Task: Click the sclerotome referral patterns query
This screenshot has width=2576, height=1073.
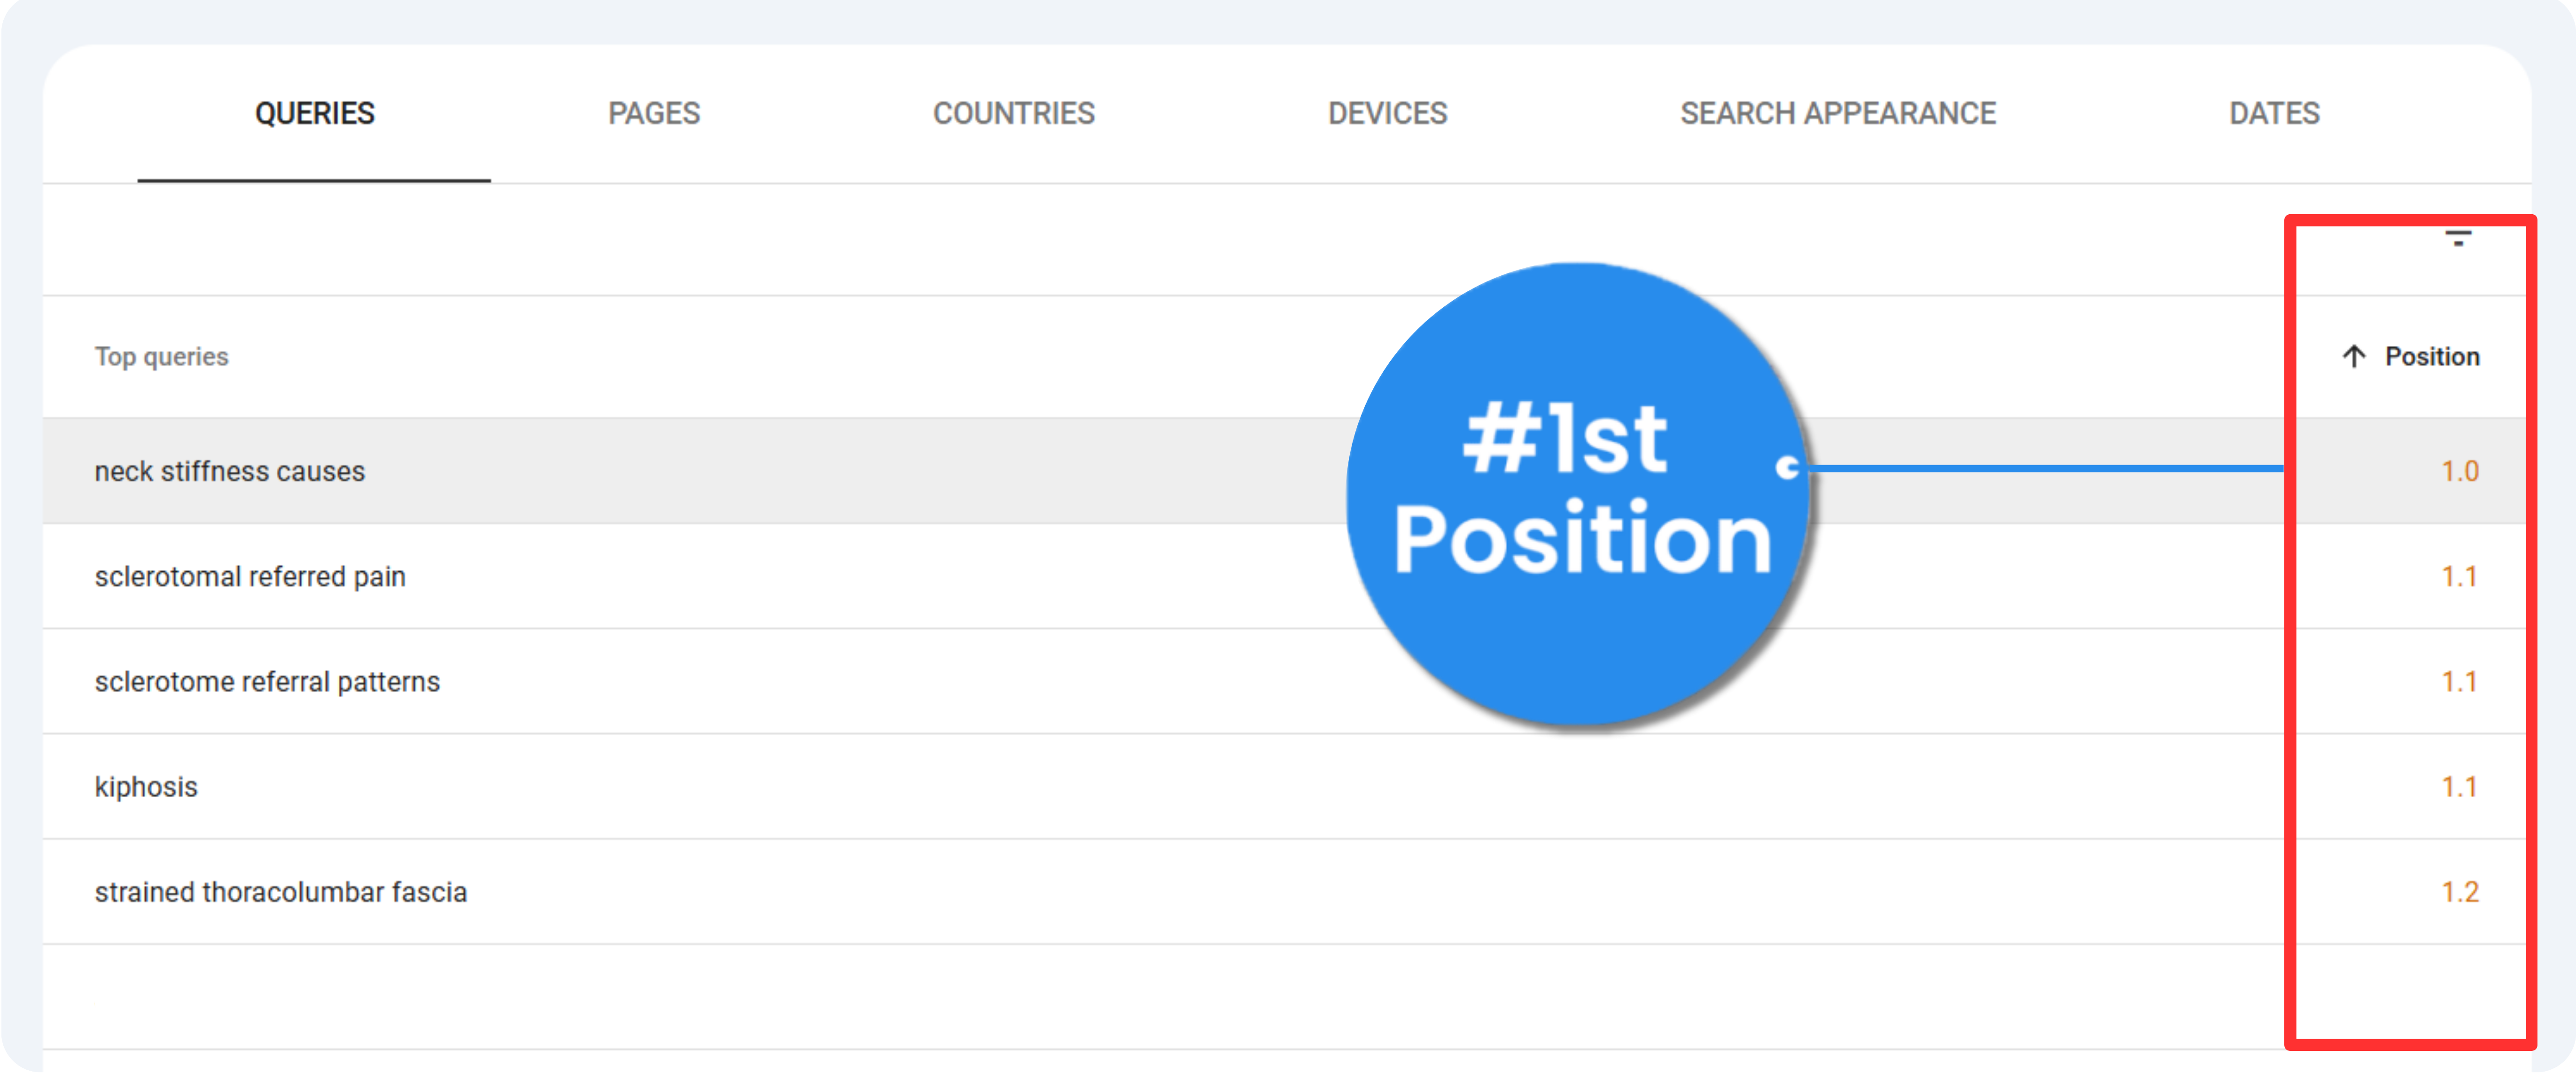Action: point(267,682)
